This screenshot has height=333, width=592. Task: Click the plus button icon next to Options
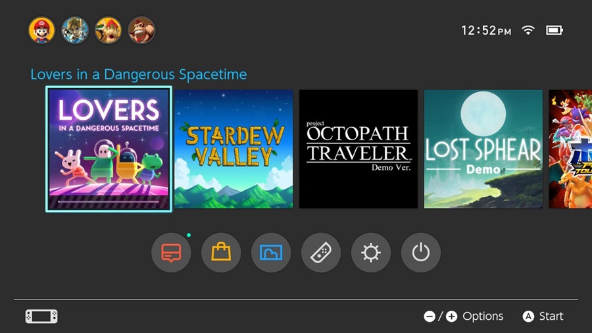click(x=451, y=317)
